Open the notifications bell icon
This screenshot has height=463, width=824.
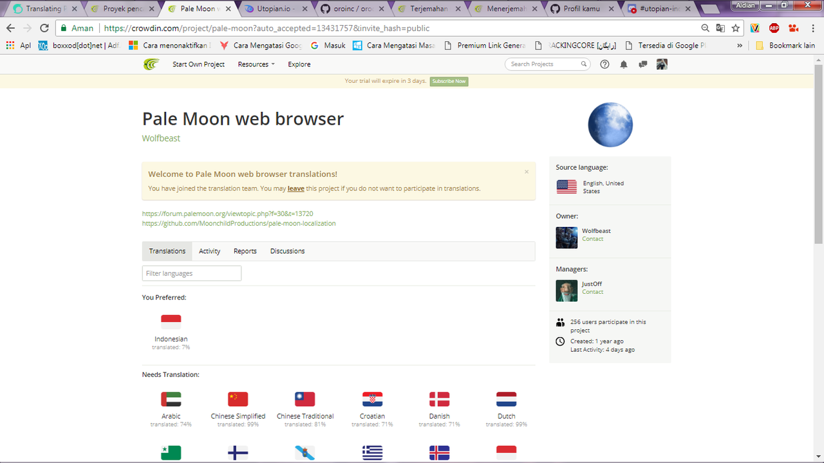[624, 64]
